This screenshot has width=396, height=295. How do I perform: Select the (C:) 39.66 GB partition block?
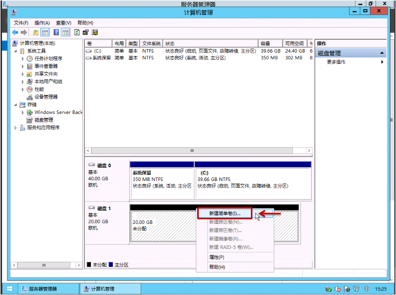pos(253,180)
